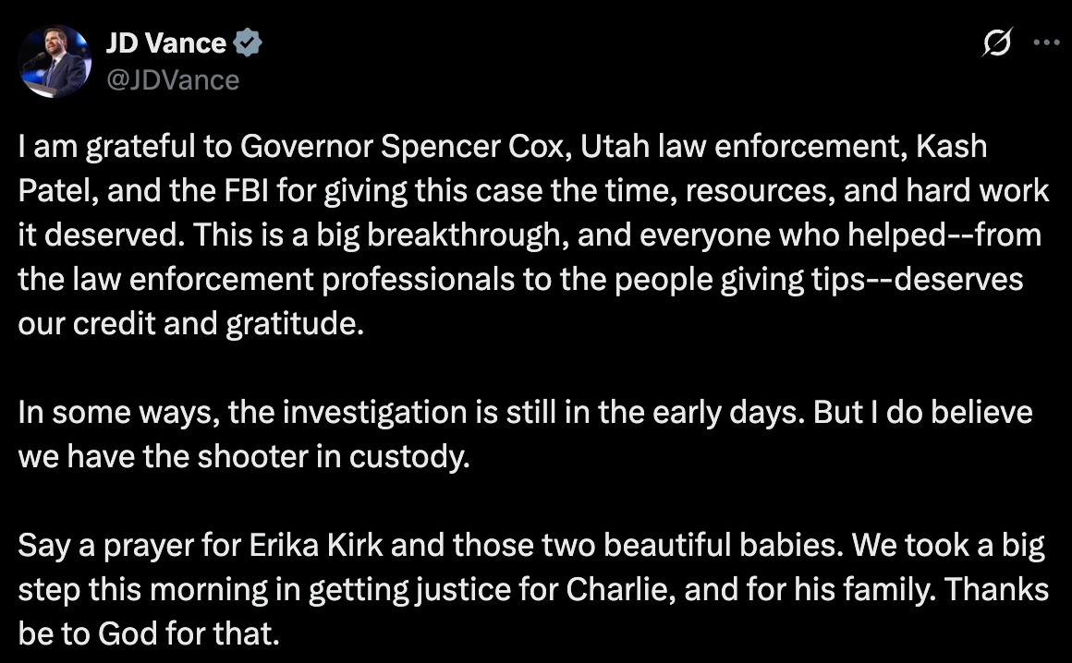This screenshot has width=1072, height=663.
Task: Click "our credit and gratitude" text line
Action: (186, 323)
